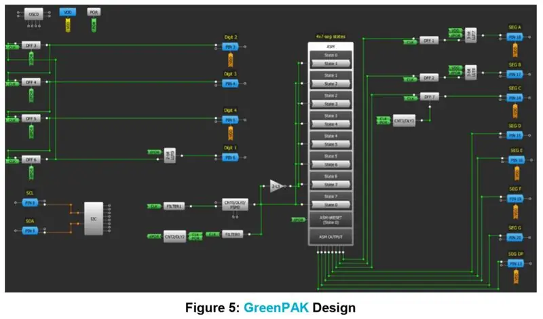Select the orange VDD tag under SEG DP pin

point(516,277)
